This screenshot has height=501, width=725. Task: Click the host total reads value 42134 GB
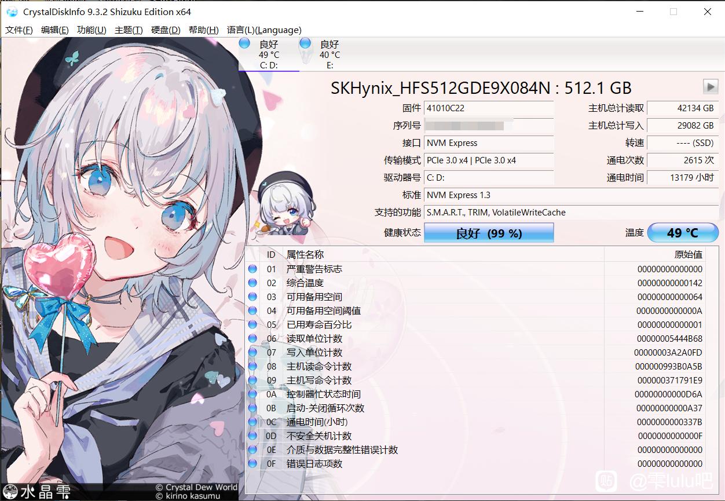click(x=683, y=108)
